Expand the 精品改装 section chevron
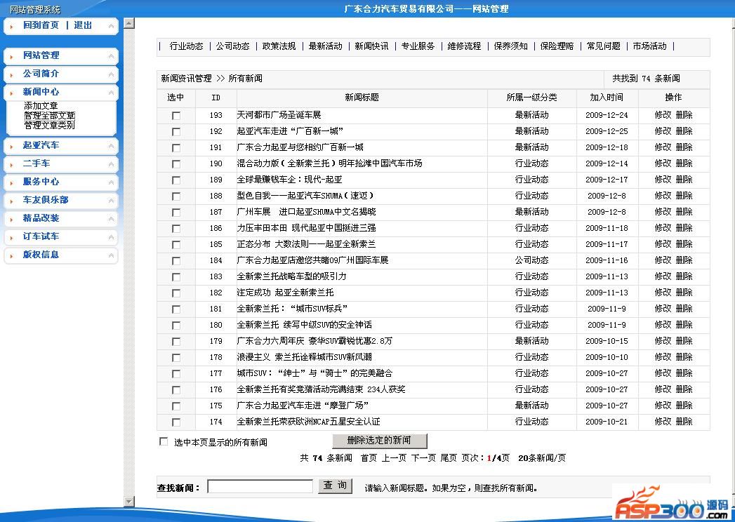The image size is (735, 522). click(x=111, y=220)
